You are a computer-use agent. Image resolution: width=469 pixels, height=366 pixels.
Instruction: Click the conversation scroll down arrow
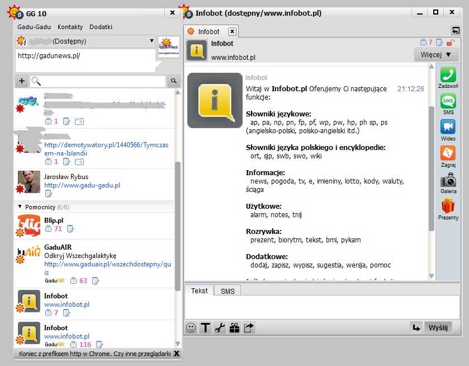pyautogui.click(x=432, y=276)
